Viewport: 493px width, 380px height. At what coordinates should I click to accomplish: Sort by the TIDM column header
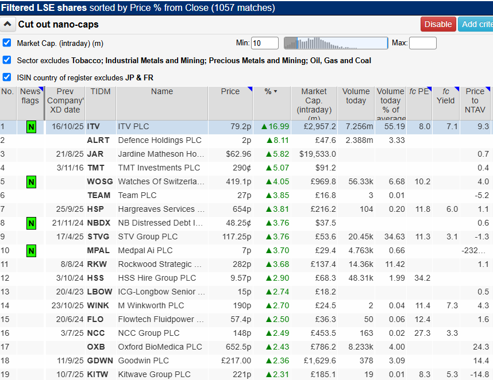101,103
